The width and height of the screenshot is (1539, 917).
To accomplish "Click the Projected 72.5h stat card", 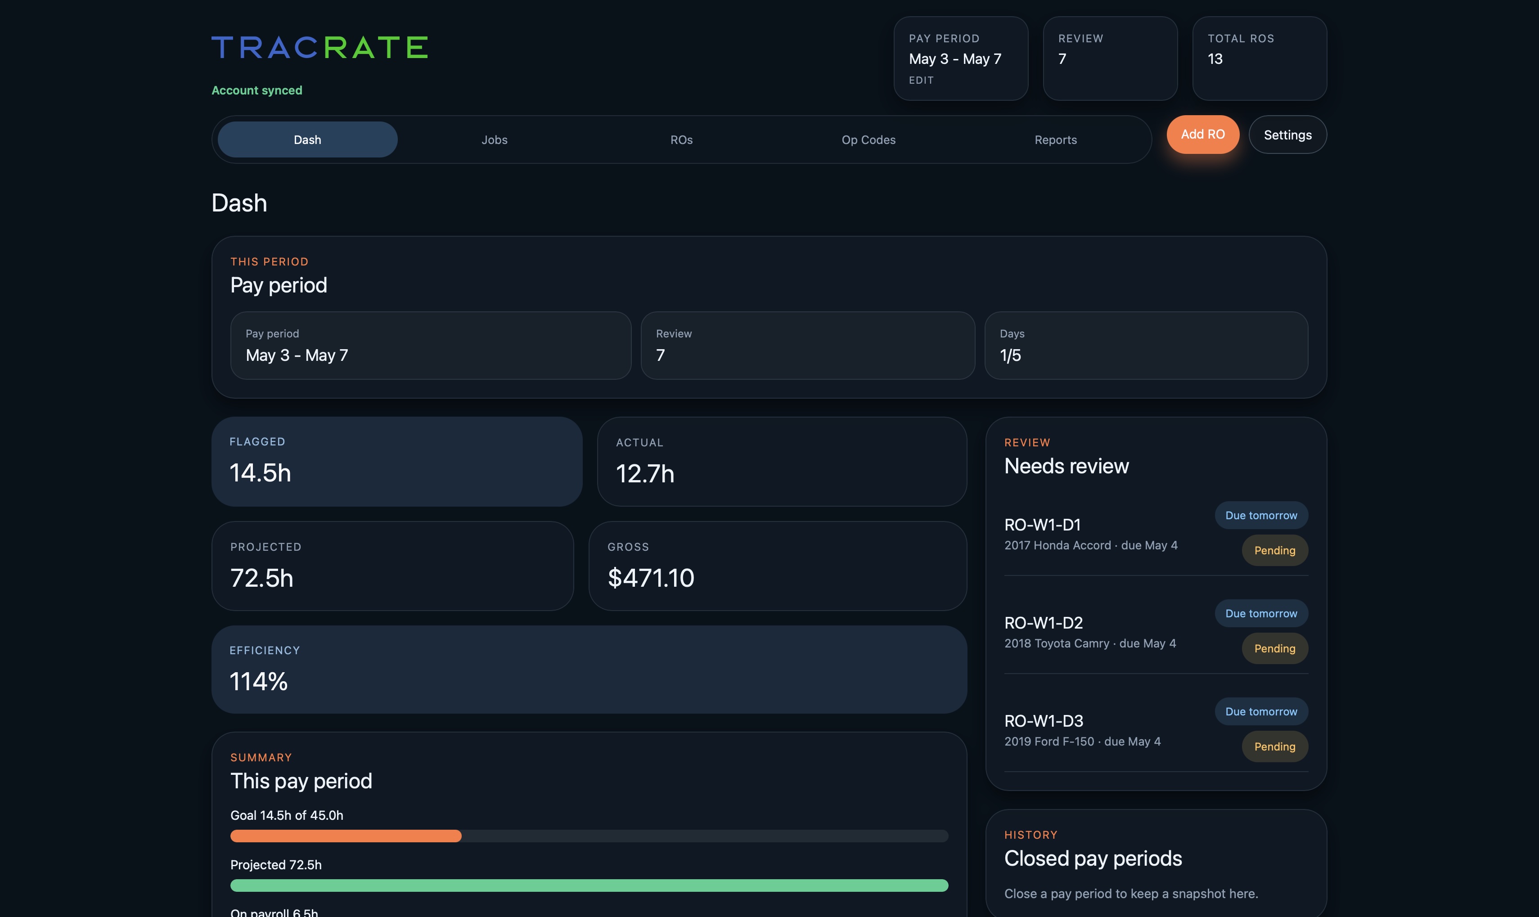I will [392, 566].
